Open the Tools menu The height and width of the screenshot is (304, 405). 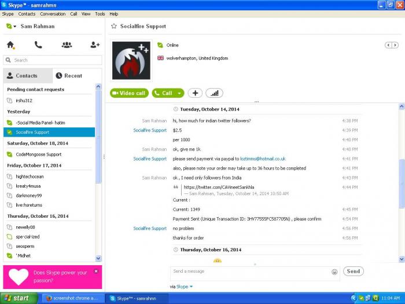(100, 14)
